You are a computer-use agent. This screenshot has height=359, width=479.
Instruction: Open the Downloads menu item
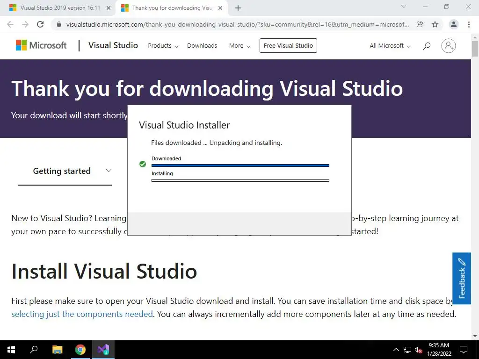(202, 46)
